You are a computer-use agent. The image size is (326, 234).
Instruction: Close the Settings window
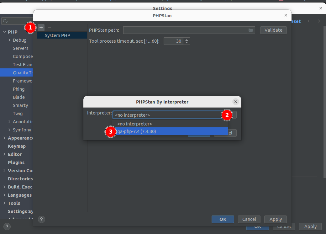coord(321,8)
